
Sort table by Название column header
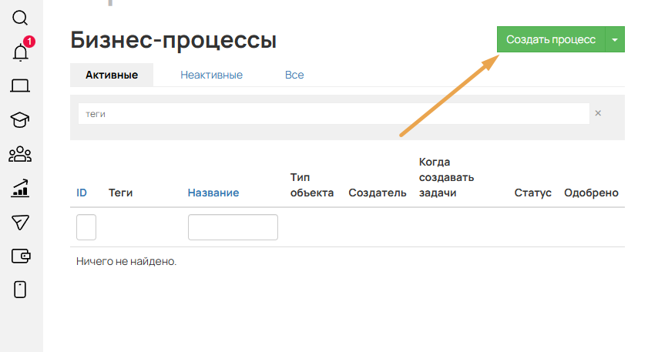coord(213,193)
